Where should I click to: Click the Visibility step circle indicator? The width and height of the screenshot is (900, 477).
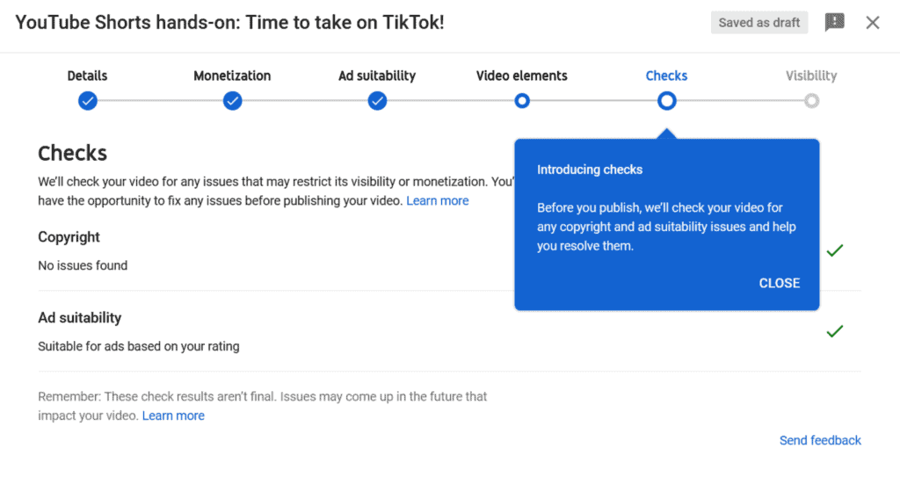tap(811, 101)
